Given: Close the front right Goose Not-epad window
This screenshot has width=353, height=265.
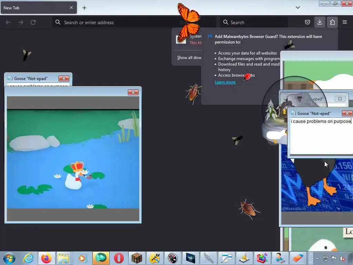Looking at the screenshot, I should tap(347, 113).
